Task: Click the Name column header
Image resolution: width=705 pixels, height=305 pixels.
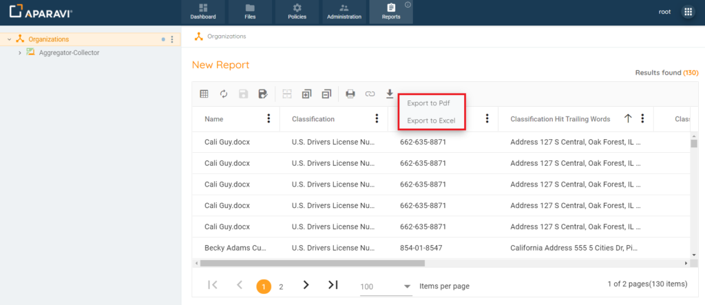Action: coord(213,119)
